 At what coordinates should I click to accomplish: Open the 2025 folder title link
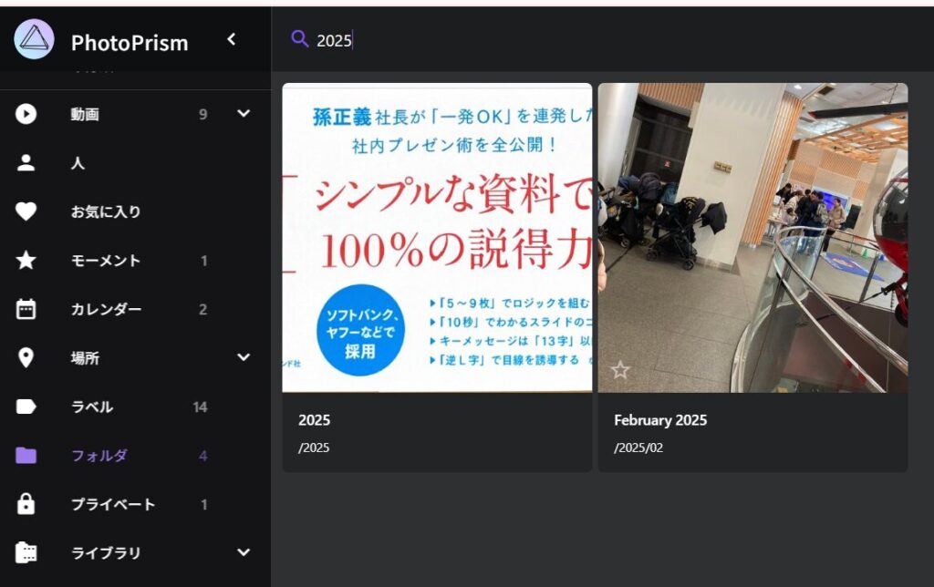314,419
